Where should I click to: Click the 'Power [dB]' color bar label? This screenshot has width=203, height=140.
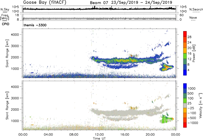[x=194, y=53]
